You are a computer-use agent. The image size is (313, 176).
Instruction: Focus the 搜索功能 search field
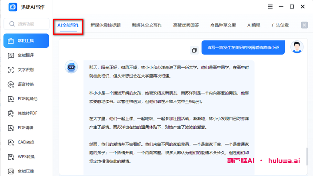(x=27, y=24)
